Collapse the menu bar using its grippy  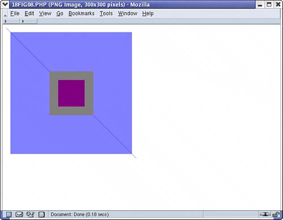tap(5, 14)
